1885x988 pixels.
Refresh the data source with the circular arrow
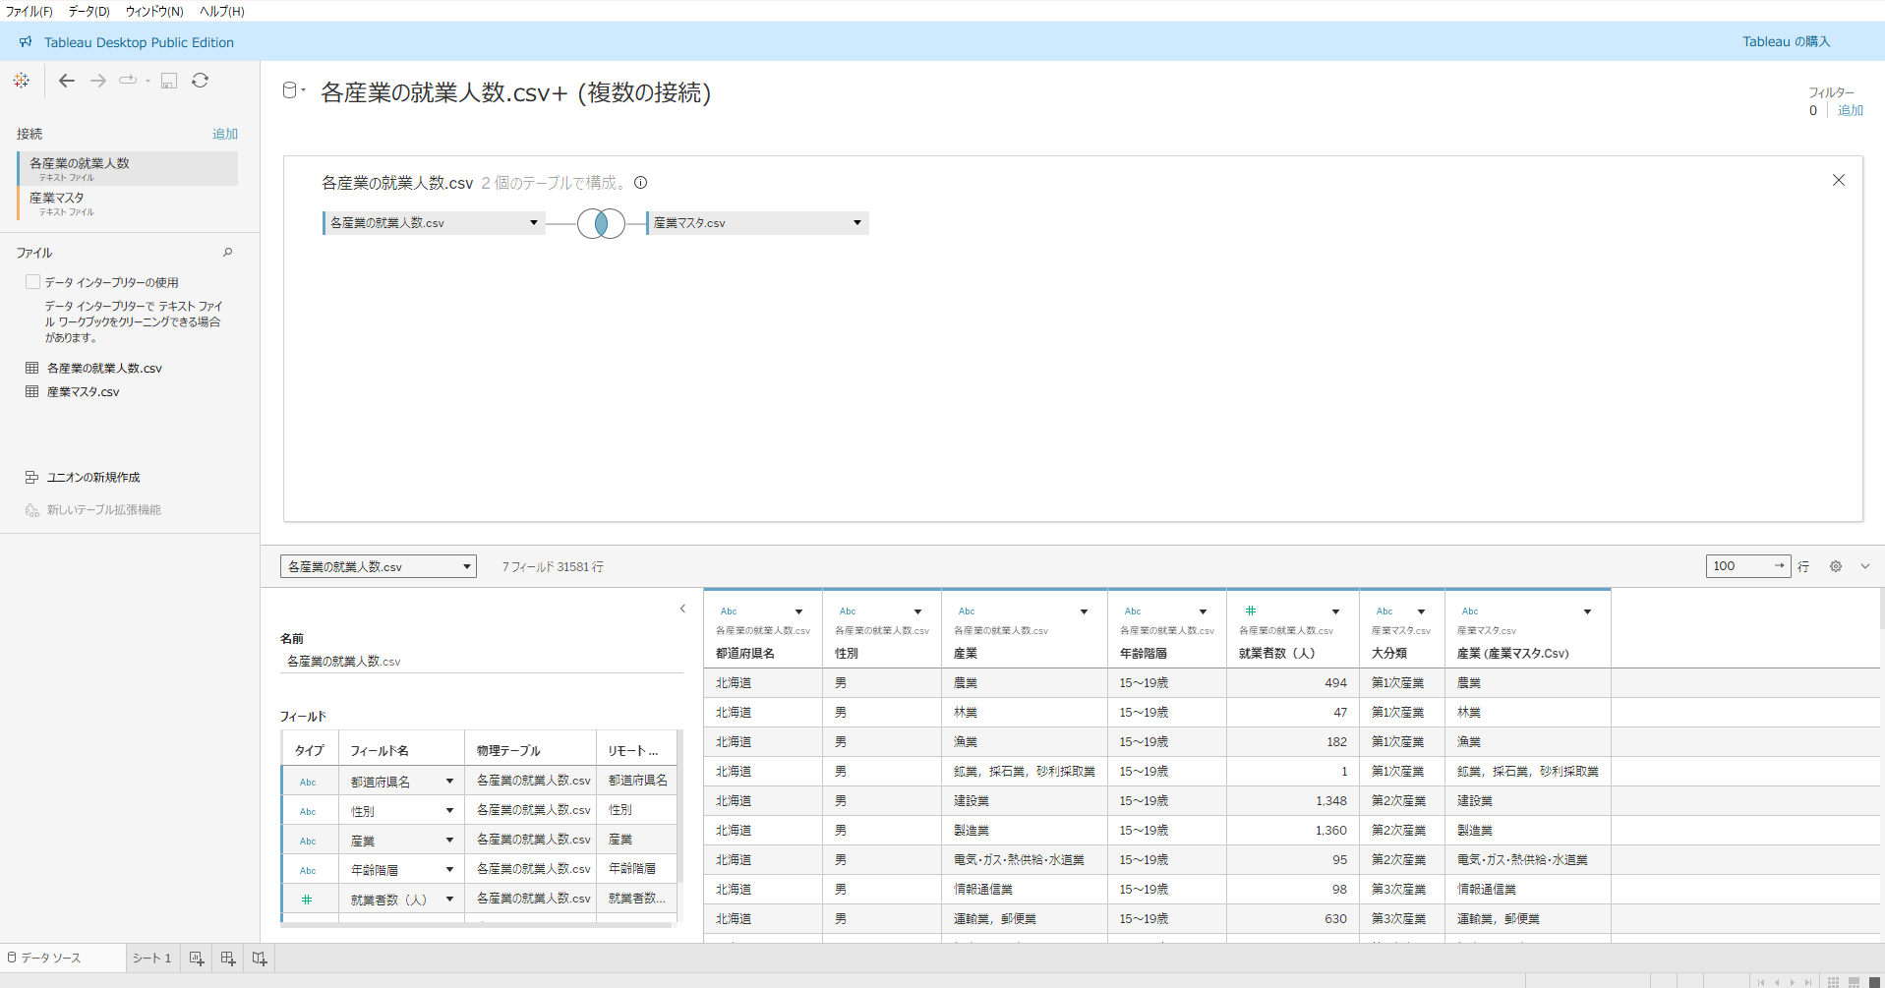point(201,81)
